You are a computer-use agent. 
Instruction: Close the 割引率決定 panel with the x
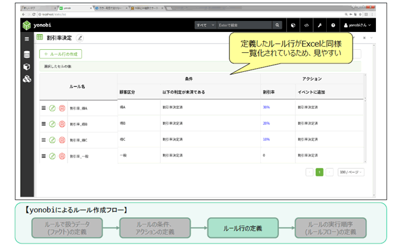[364, 38]
